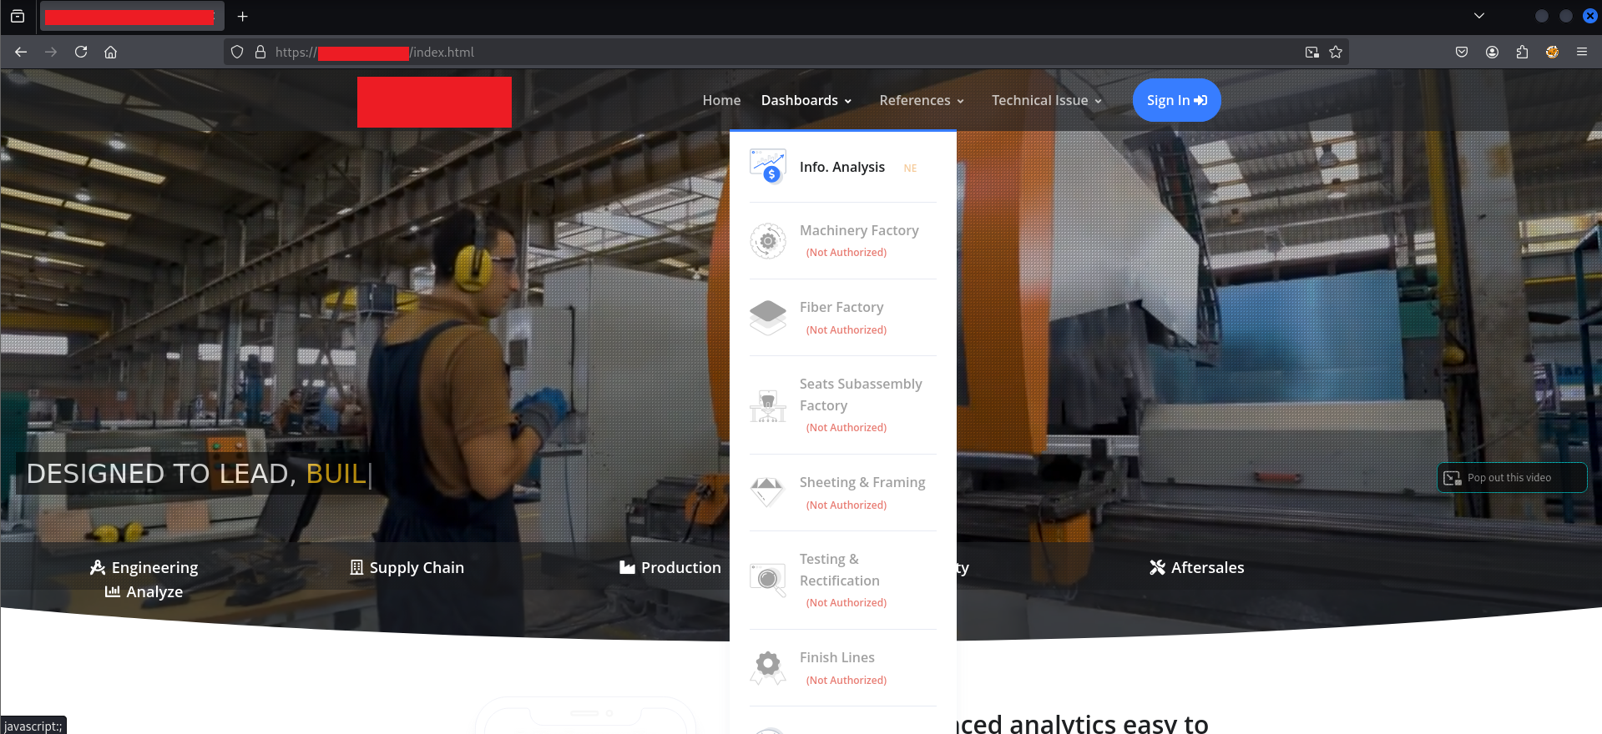Go to browser home page icon
The width and height of the screenshot is (1602, 734).
pos(110,52)
